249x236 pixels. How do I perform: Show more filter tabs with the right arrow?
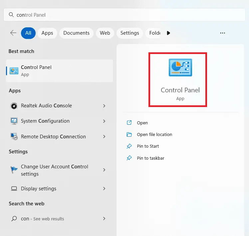(x=168, y=33)
